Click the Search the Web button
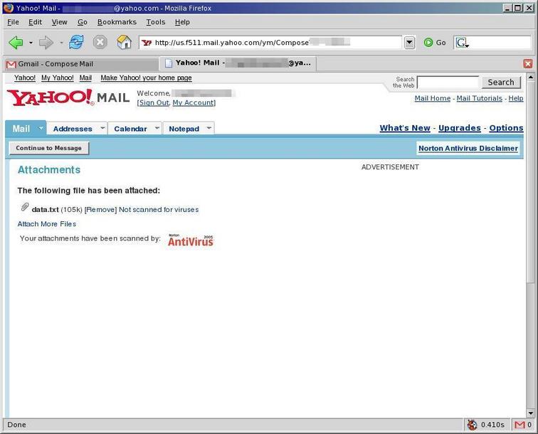The width and height of the screenshot is (538, 434). (x=500, y=83)
